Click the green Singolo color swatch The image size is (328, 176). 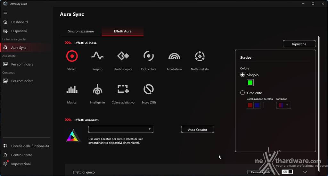pos(250,83)
